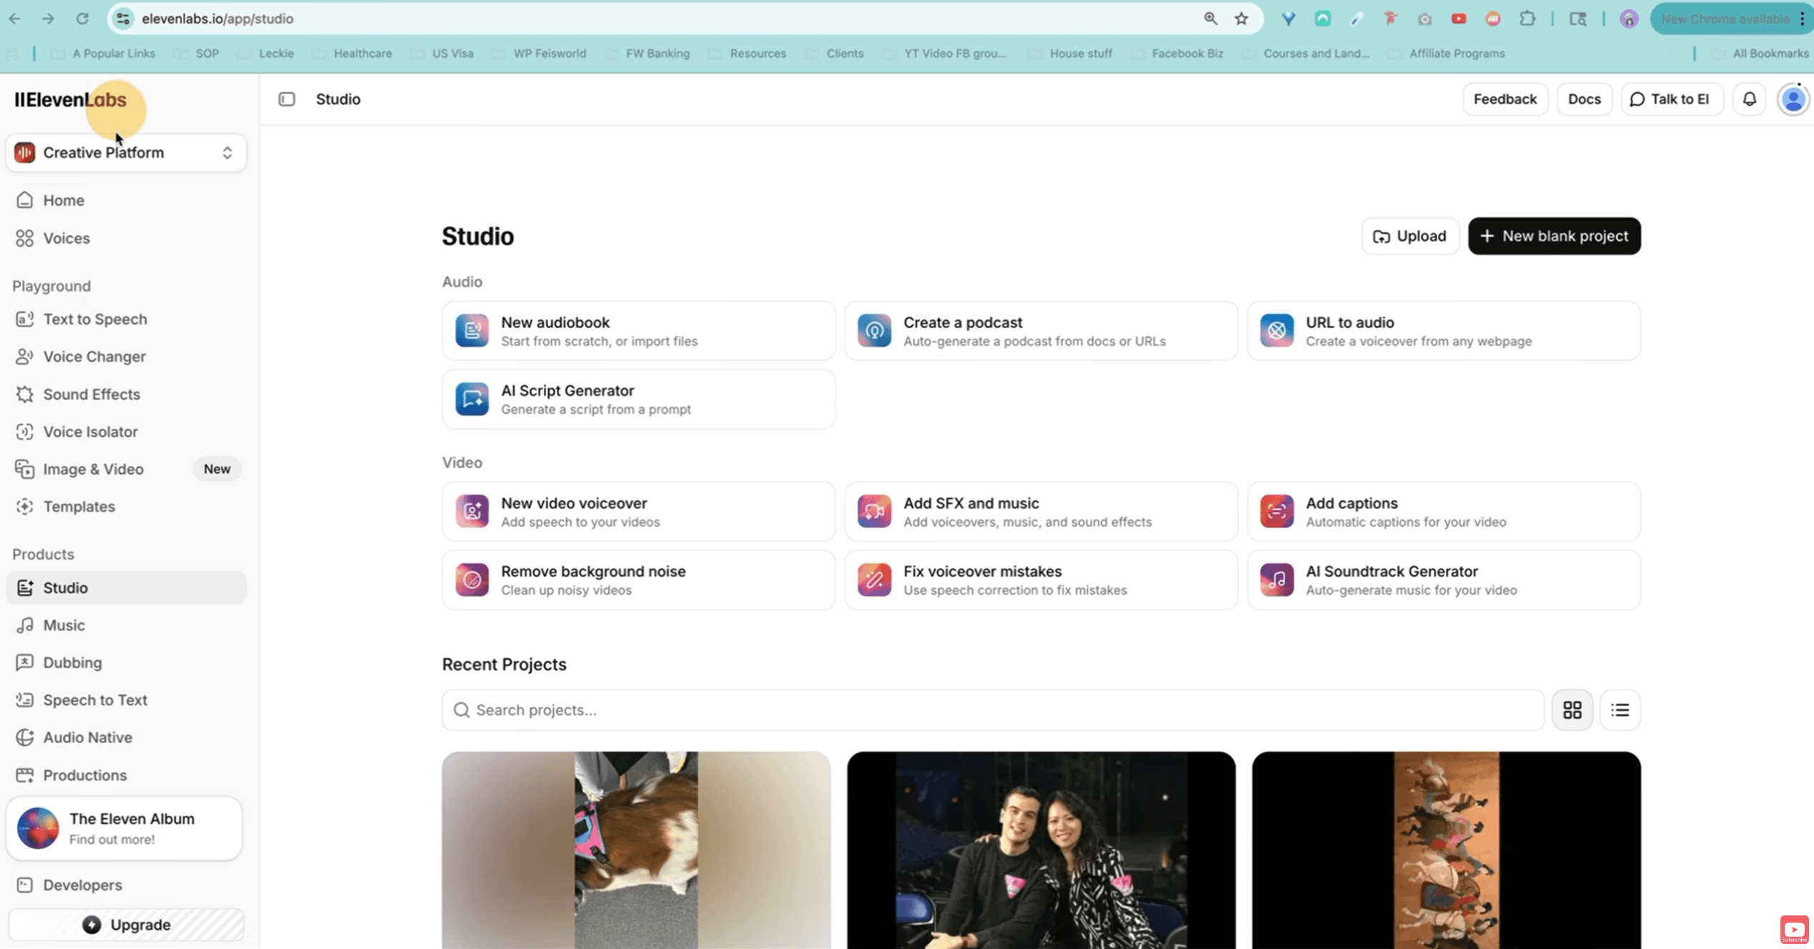
Task: Open the couple photo project thumbnail
Action: coord(1041,850)
